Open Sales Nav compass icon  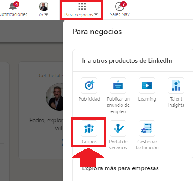coord(119,6)
